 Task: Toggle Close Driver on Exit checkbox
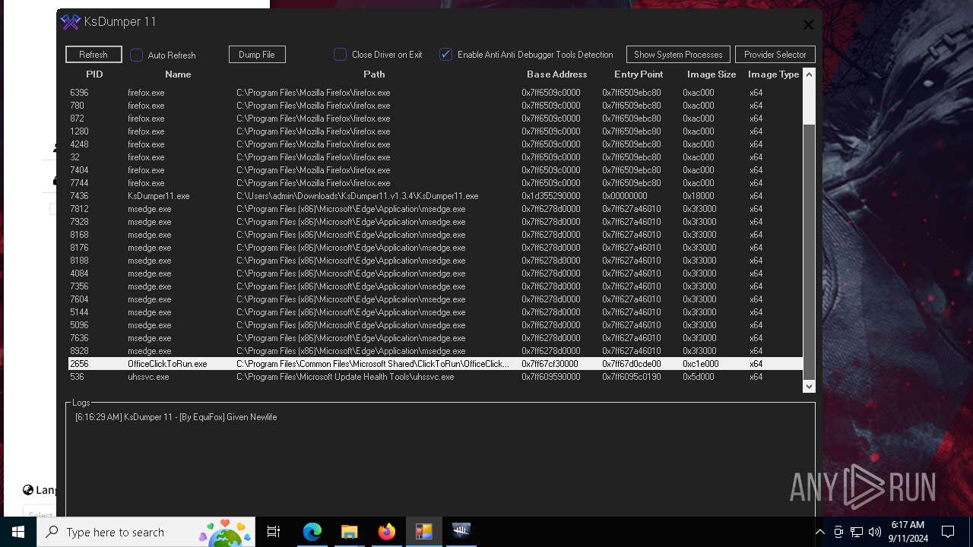coord(341,55)
